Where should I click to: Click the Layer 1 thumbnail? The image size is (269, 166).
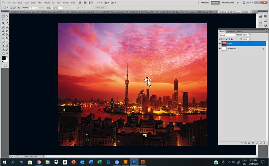pos(224,44)
